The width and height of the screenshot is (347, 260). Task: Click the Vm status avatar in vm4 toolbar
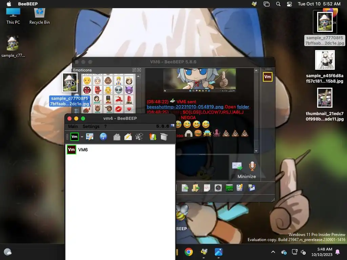click(x=75, y=137)
